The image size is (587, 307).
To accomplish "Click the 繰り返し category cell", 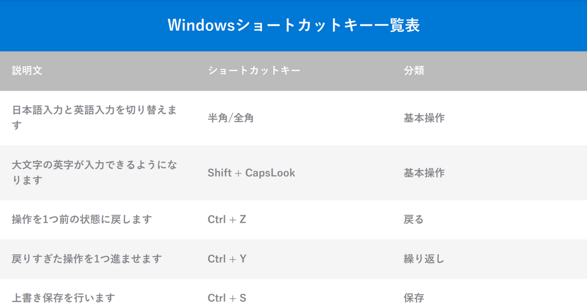I will (424, 259).
